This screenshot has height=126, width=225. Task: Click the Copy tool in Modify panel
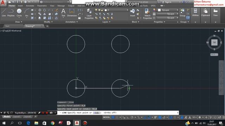40,14
